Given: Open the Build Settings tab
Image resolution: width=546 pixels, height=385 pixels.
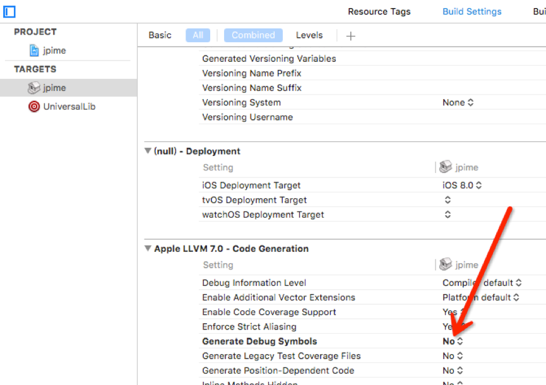Looking at the screenshot, I should point(472,11).
